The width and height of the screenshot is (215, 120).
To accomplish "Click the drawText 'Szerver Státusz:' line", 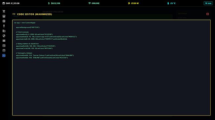I will [x=45, y=55].
